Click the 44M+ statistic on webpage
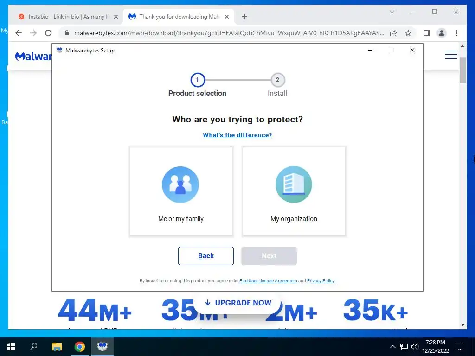This screenshot has height=356, width=475. (95, 311)
